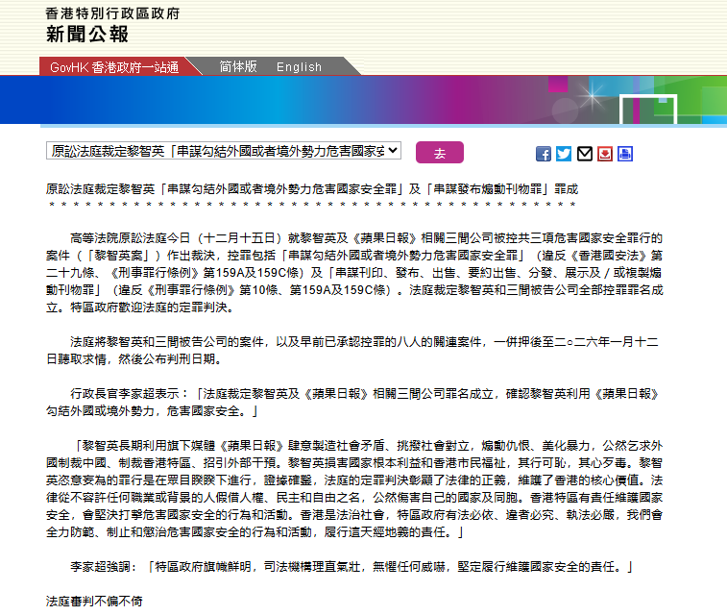Share article on Facebook
Image resolution: width=727 pixels, height=615 pixels.
(x=544, y=154)
